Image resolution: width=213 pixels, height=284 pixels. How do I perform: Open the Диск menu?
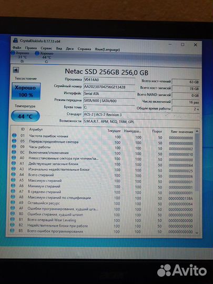tap(70, 48)
